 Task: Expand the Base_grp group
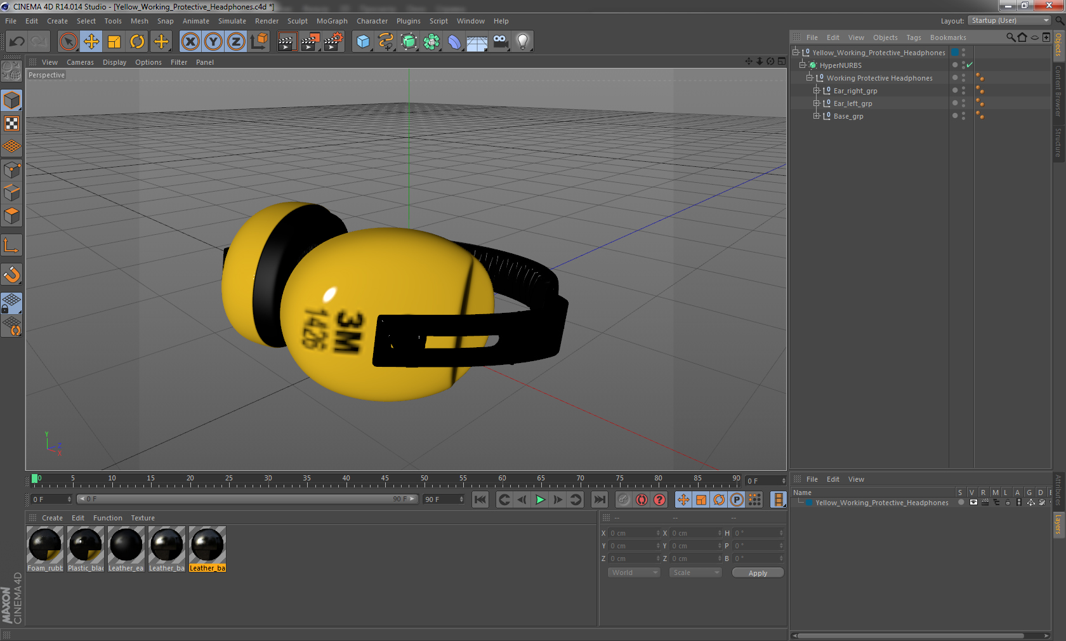coord(816,116)
